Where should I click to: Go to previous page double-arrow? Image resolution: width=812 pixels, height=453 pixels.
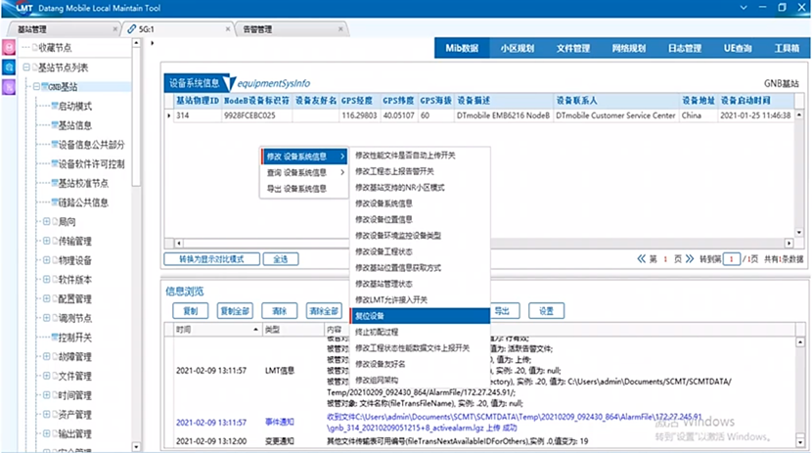point(641,259)
